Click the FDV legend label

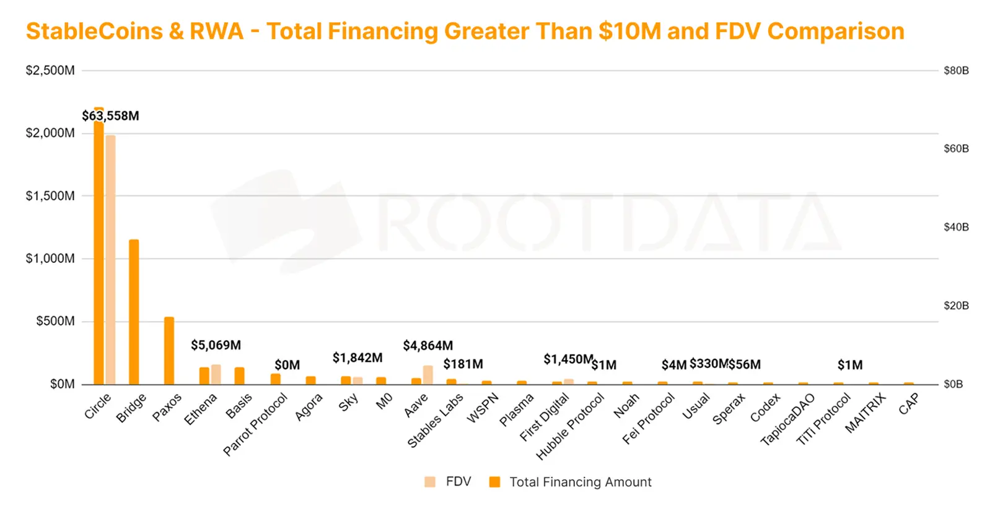[x=458, y=482]
